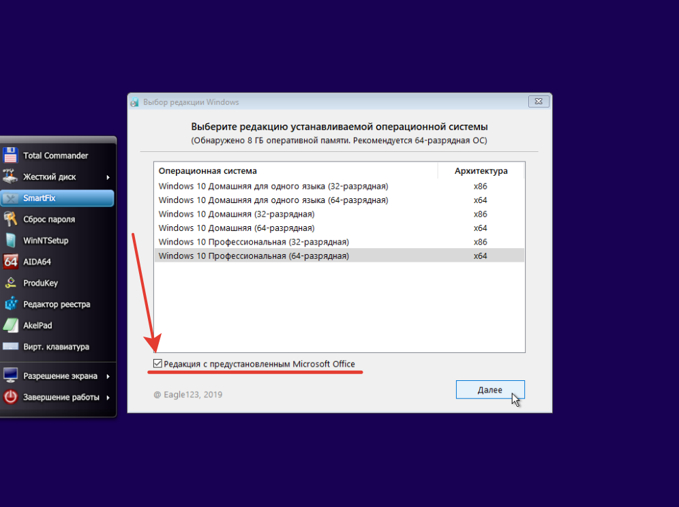Click x64 cell of Профессиональная (64-разрядная) row

pyautogui.click(x=480, y=256)
